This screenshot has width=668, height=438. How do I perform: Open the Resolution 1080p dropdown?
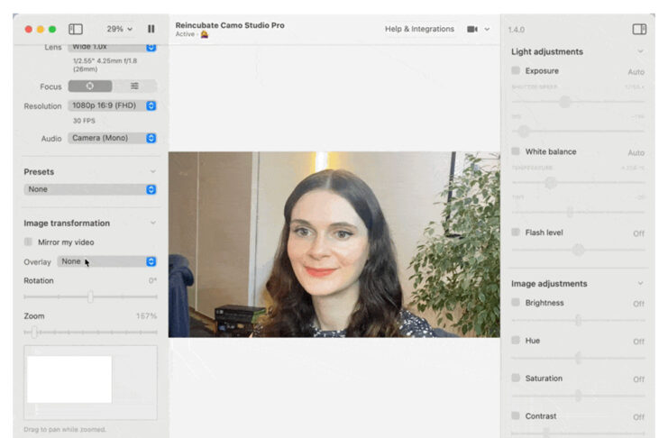point(112,105)
